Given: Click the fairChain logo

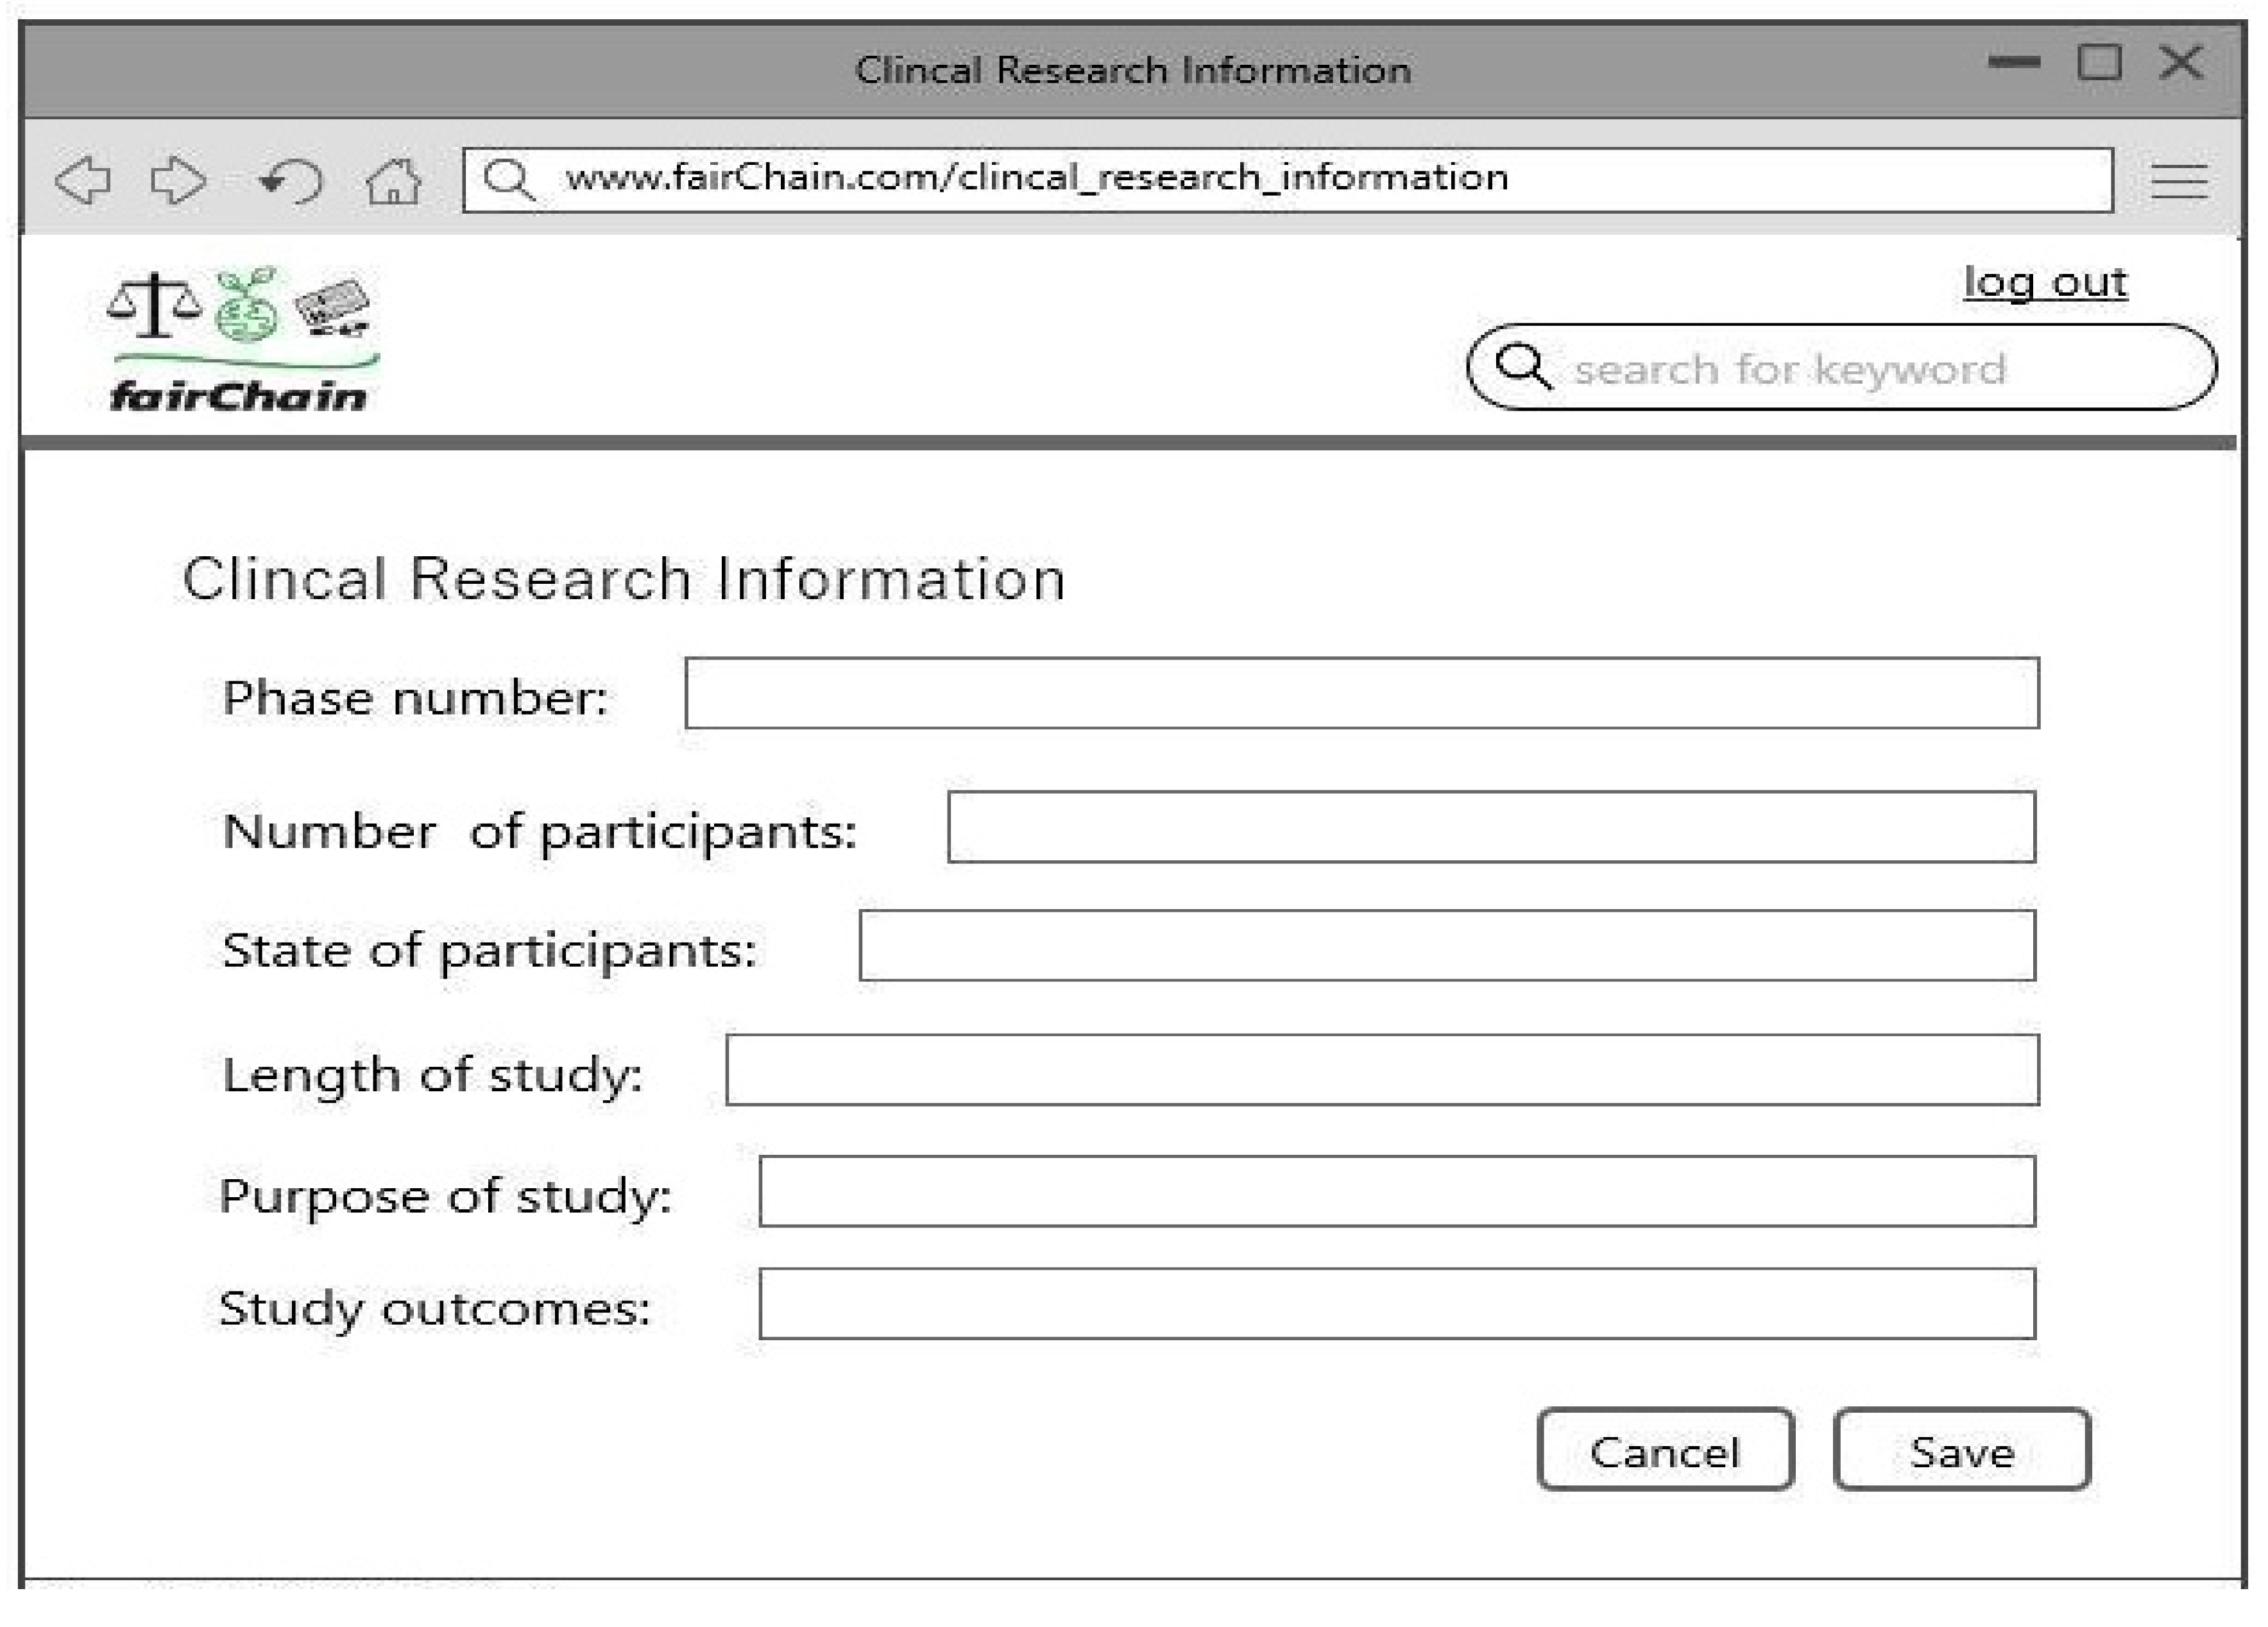Looking at the screenshot, I should point(240,340).
